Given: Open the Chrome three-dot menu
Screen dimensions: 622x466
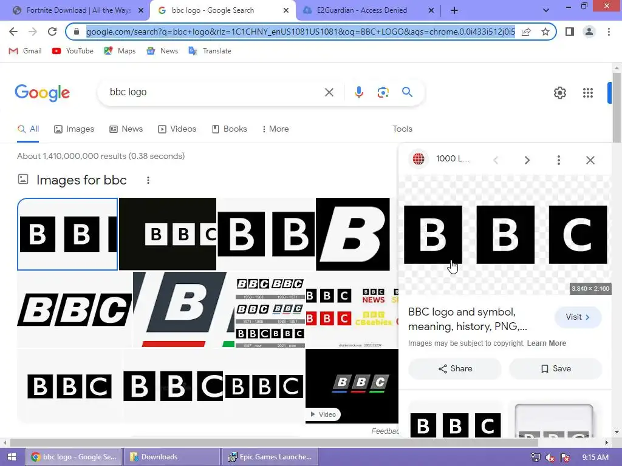Looking at the screenshot, I should 609,32.
